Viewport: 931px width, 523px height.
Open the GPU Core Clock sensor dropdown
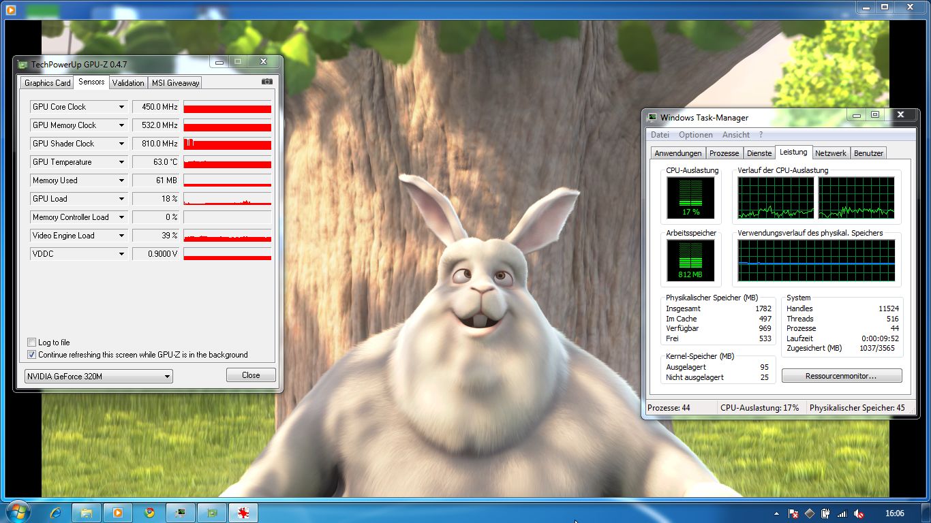pos(121,107)
